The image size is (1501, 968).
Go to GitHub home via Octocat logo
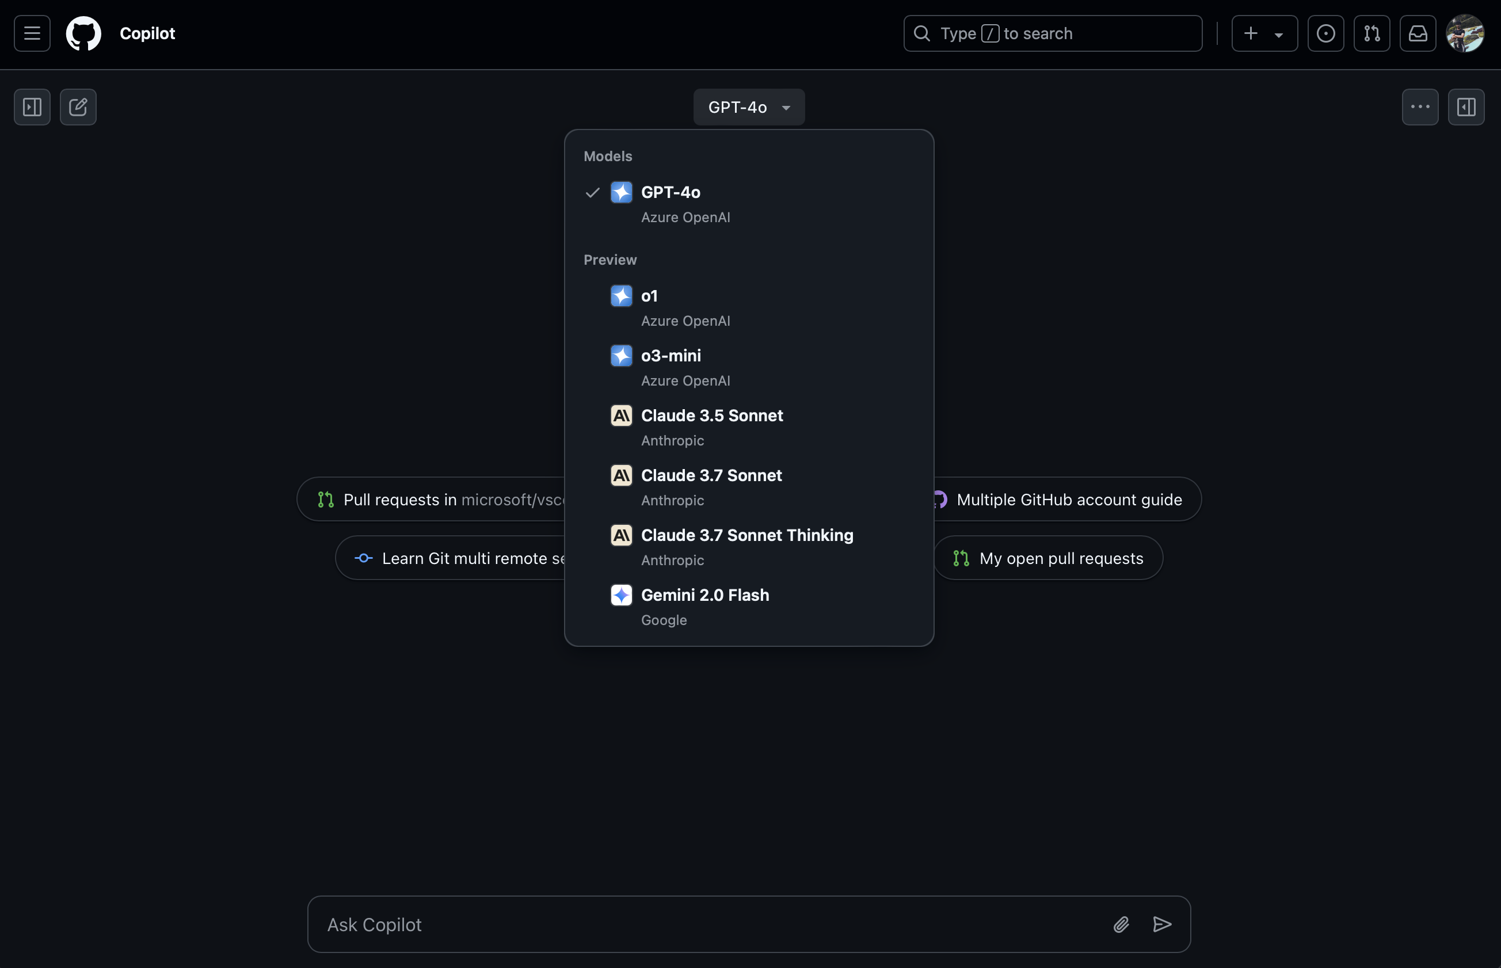(83, 33)
